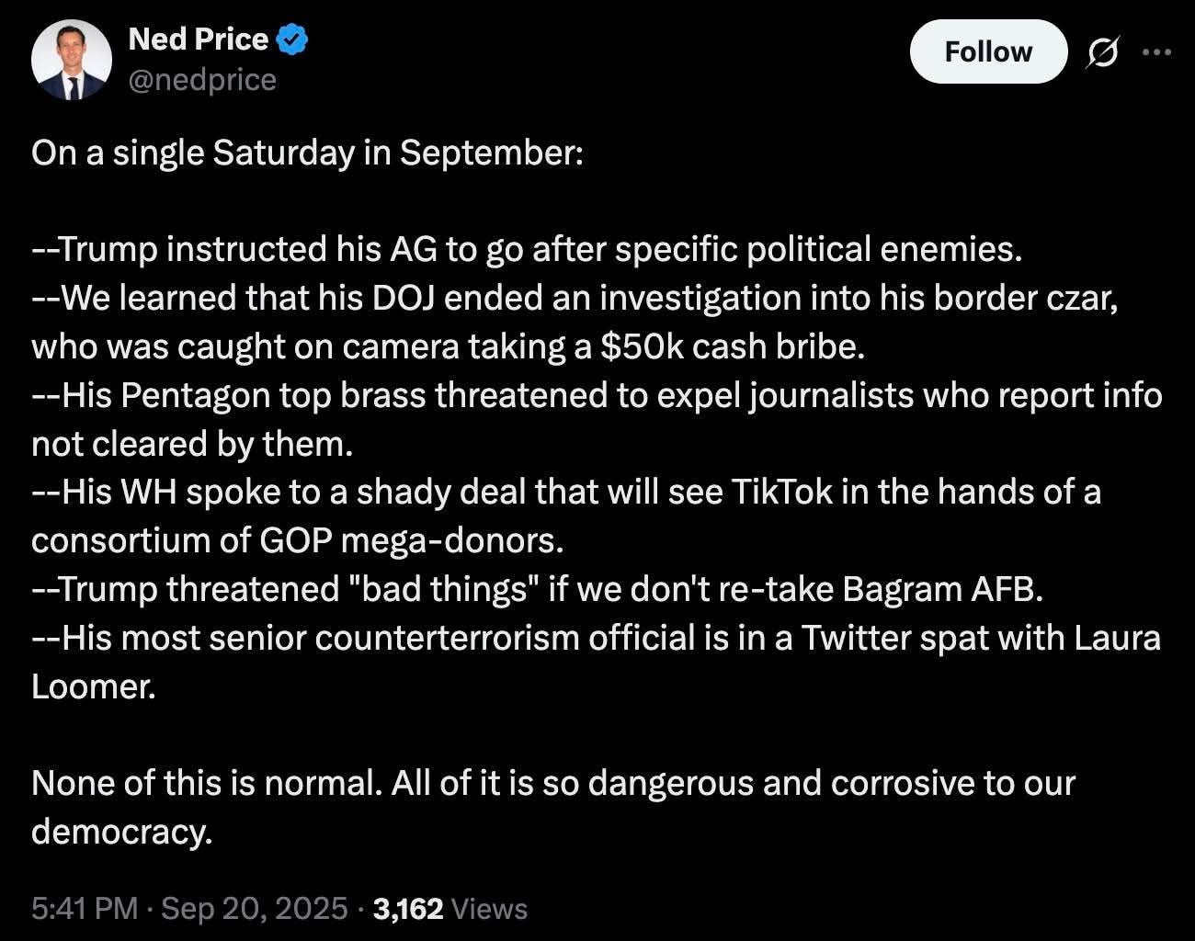The height and width of the screenshot is (941, 1195).
Task: Click the Pentagon journalists expulsion line
Action: (597, 395)
